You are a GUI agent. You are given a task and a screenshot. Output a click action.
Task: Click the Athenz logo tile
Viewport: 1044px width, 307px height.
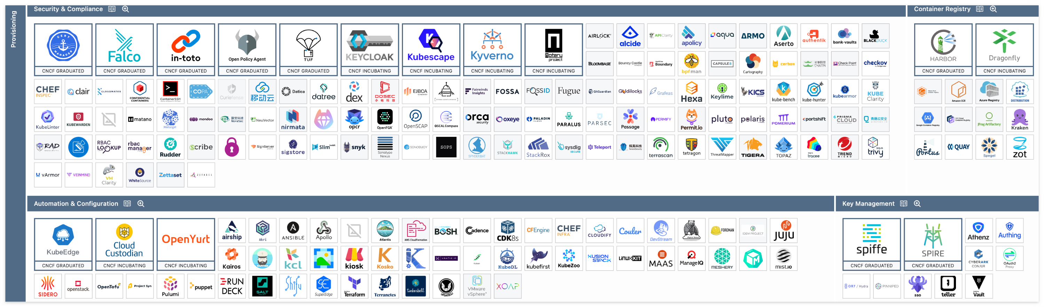(979, 231)
